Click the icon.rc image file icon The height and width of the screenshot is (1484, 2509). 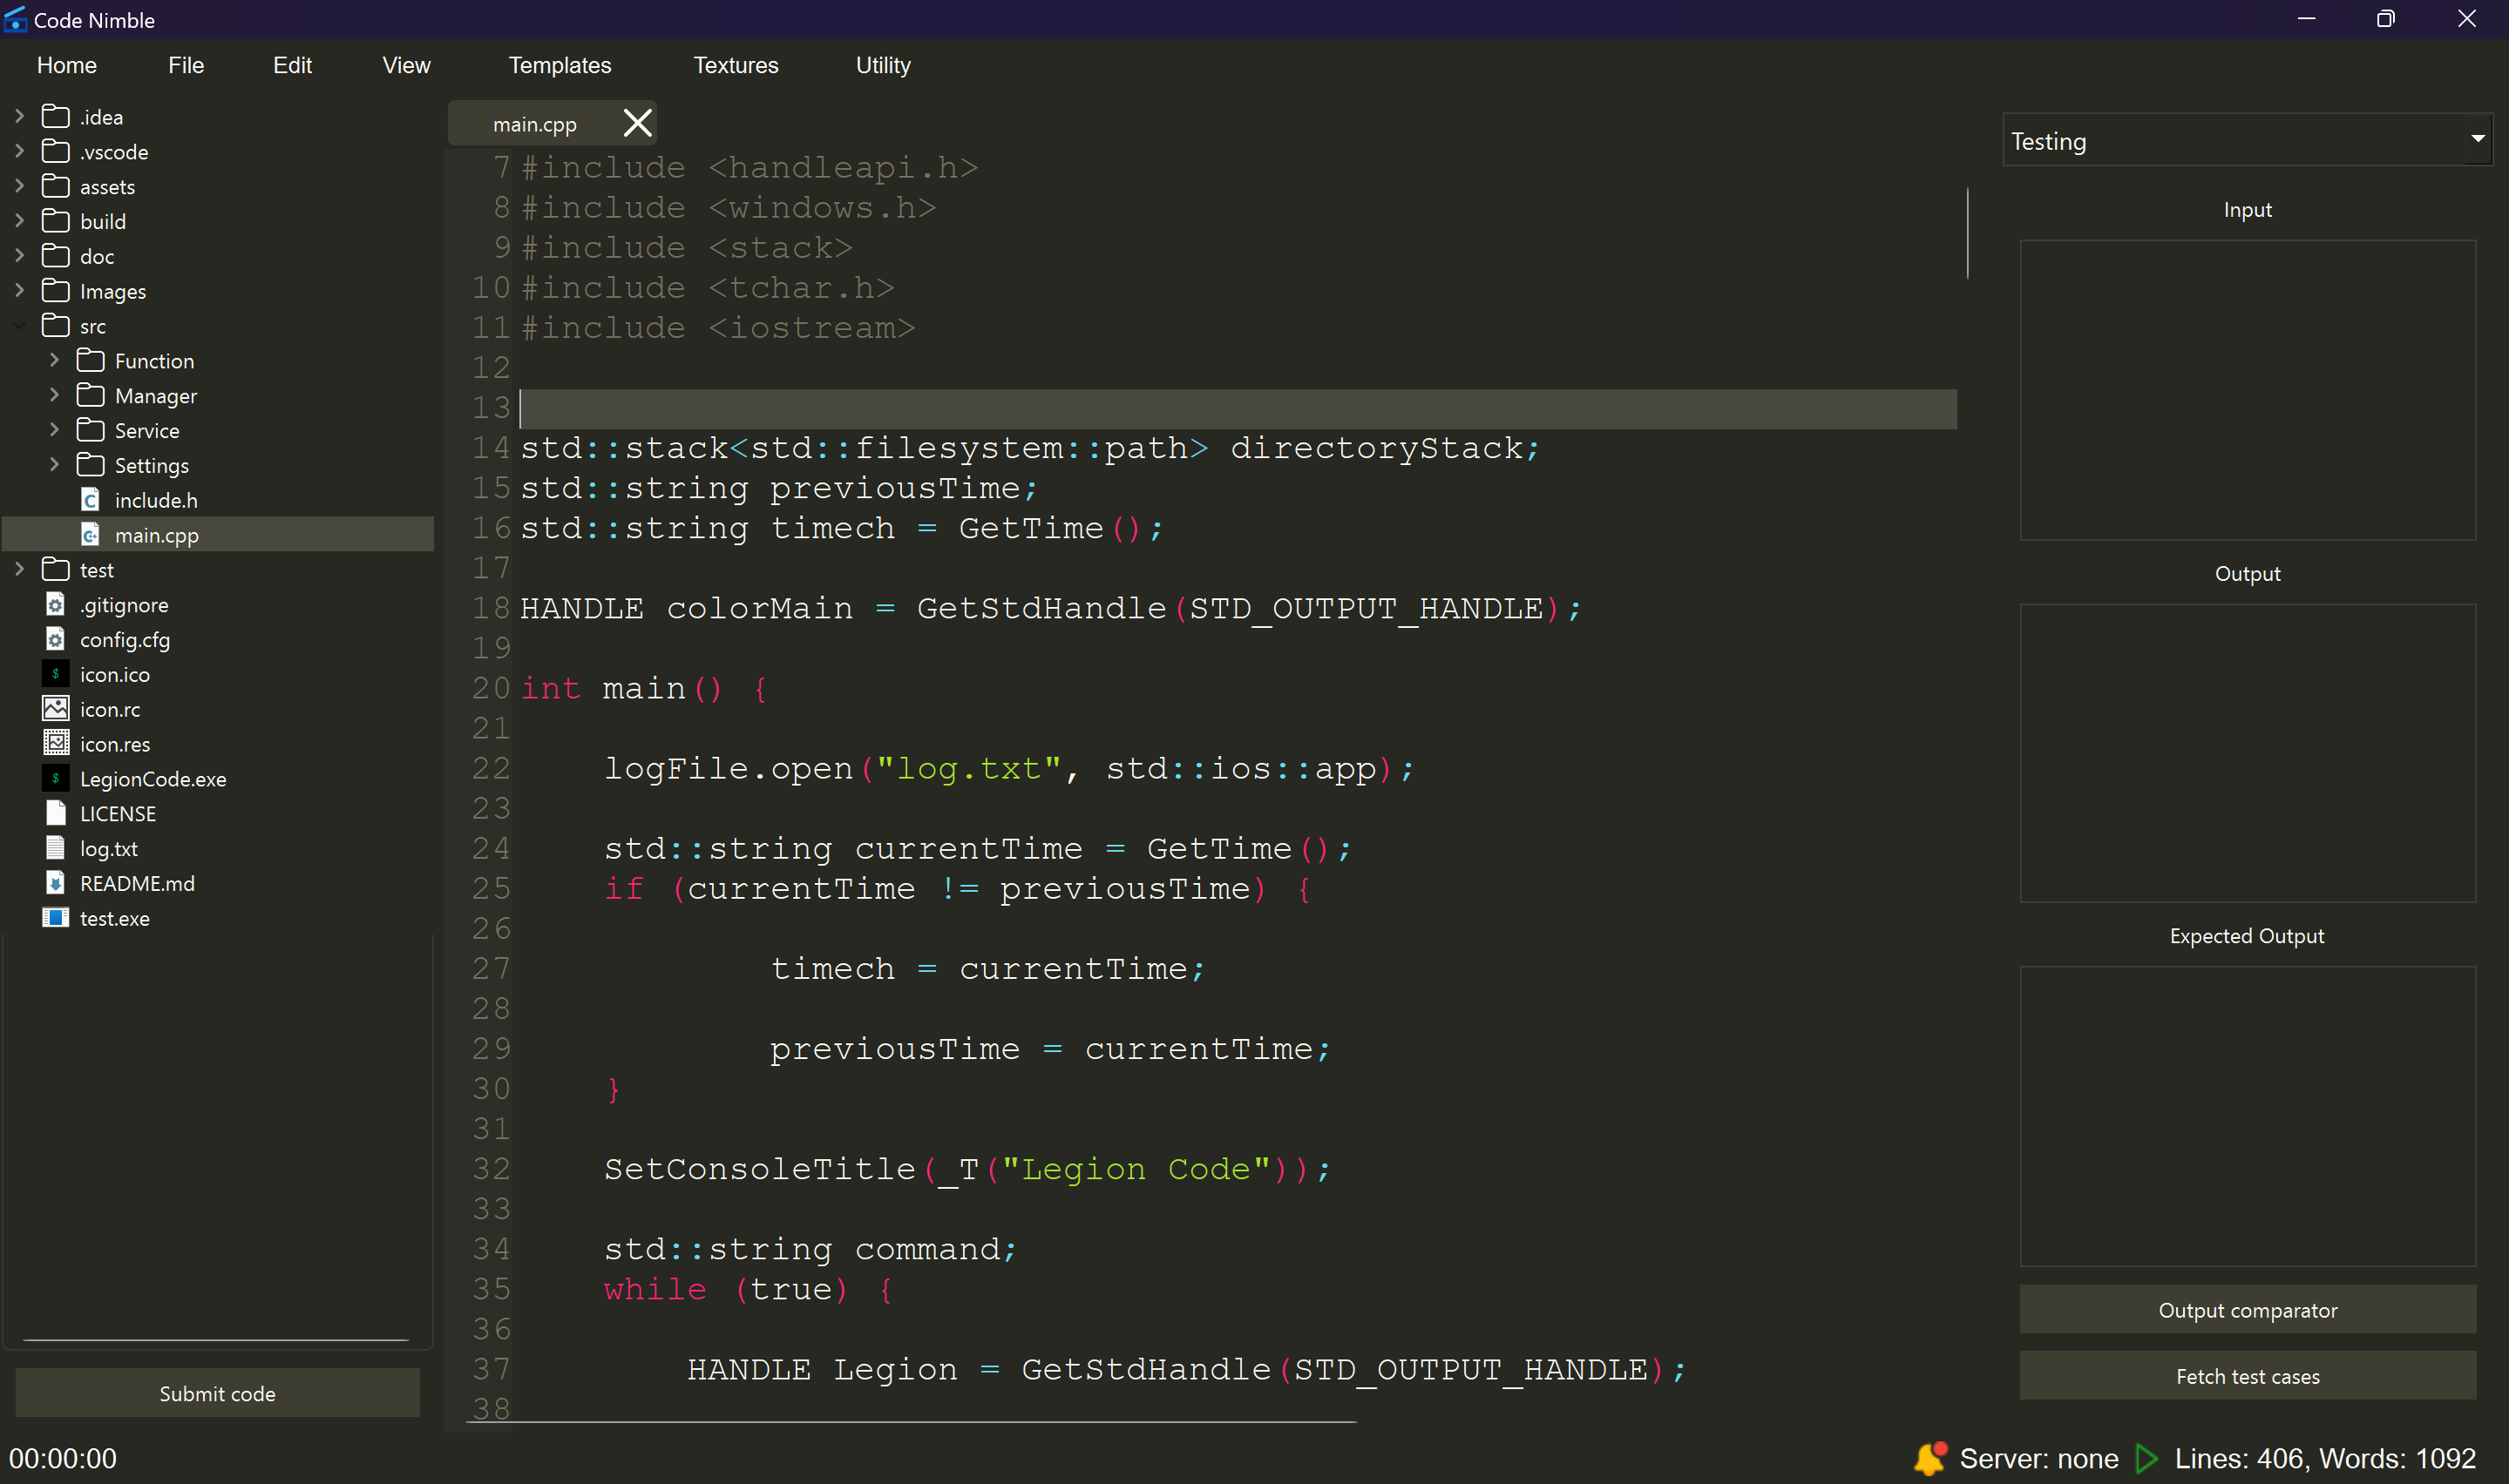point(56,709)
